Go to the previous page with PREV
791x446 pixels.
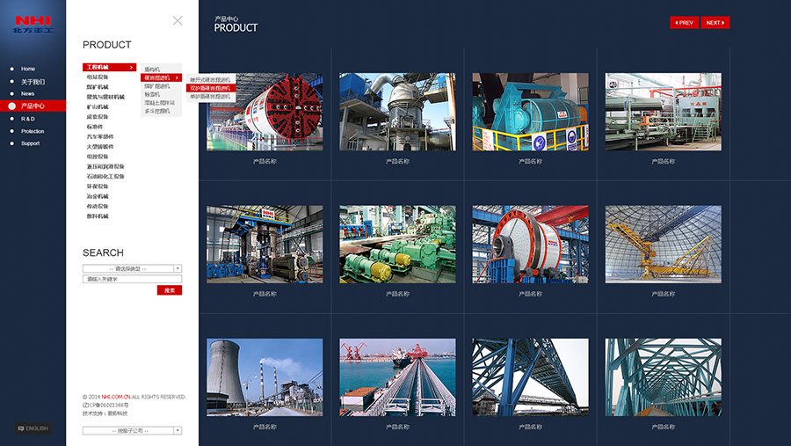[684, 23]
